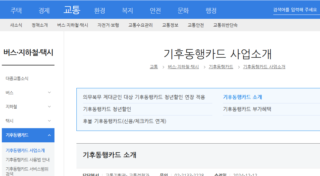
Task: Expand the 택시 sidebar section chevron
Action: (49, 121)
